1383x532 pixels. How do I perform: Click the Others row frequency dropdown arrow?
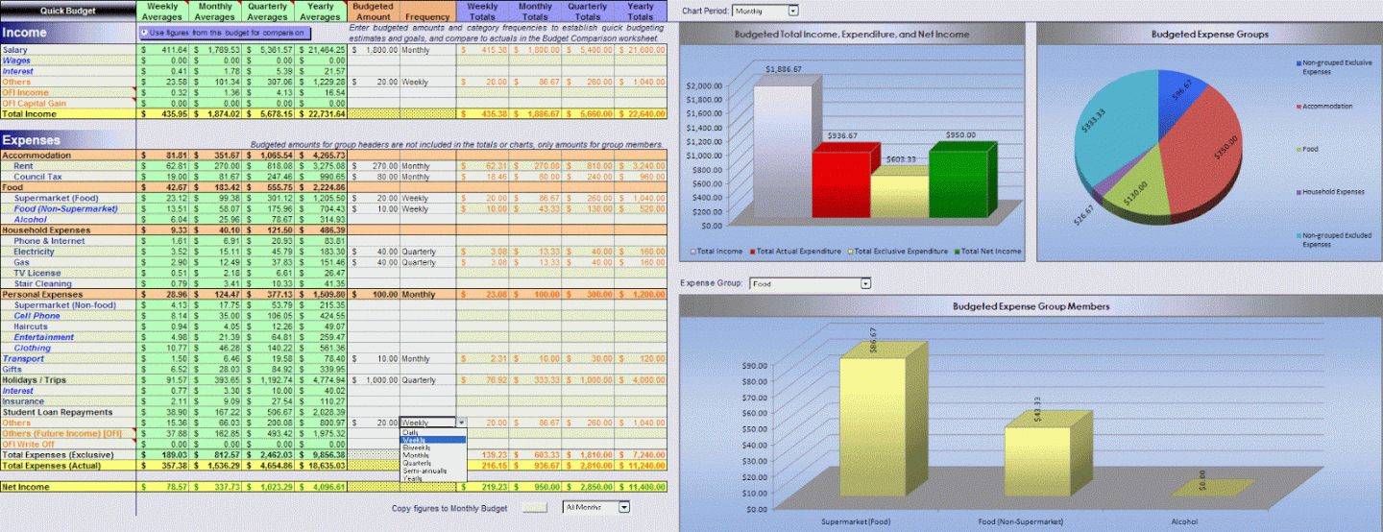click(461, 423)
